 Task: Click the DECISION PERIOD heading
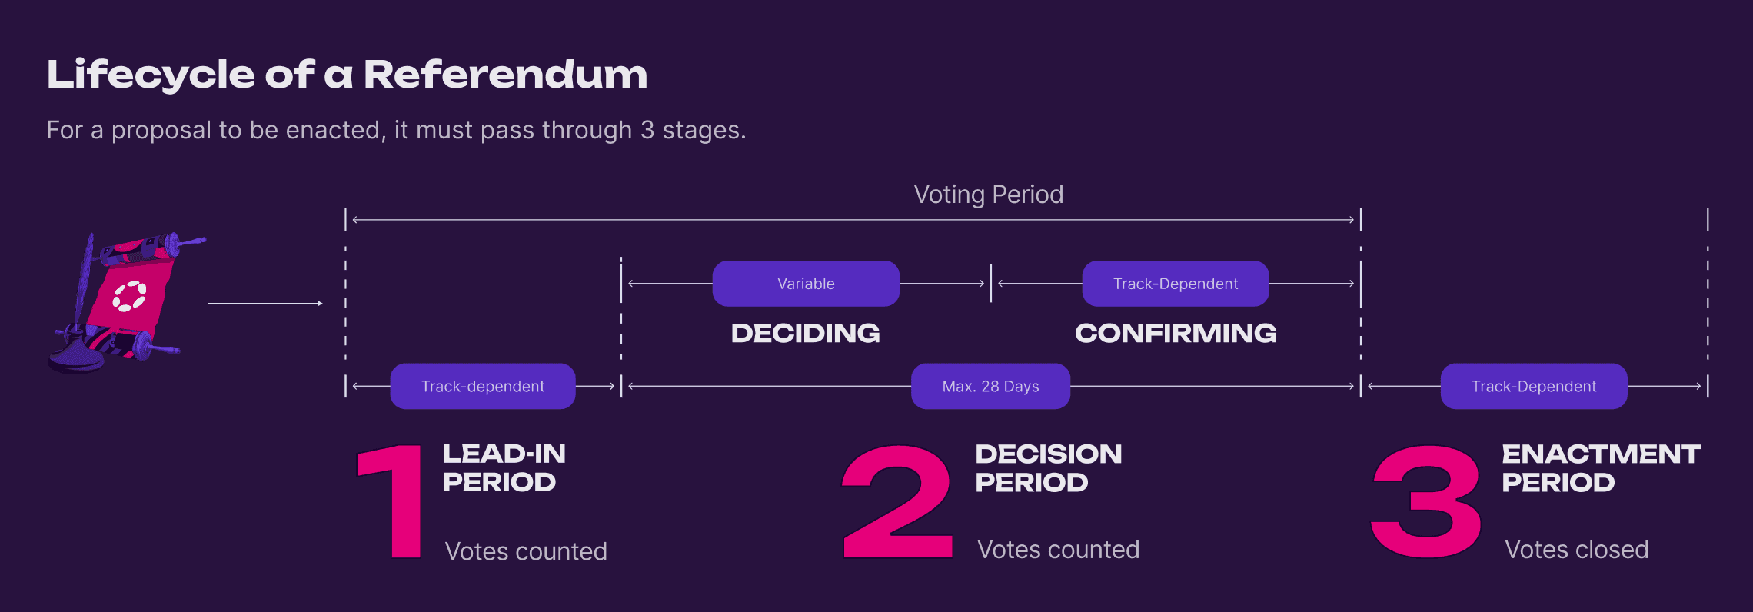tap(1048, 467)
